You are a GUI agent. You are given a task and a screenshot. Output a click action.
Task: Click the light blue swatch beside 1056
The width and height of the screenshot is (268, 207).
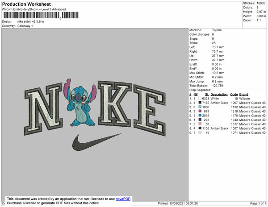200,107
